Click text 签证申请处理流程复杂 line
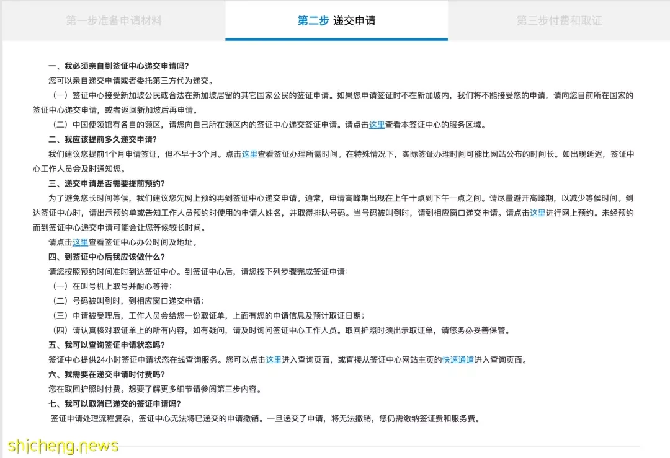The image size is (670, 458). (x=266, y=418)
